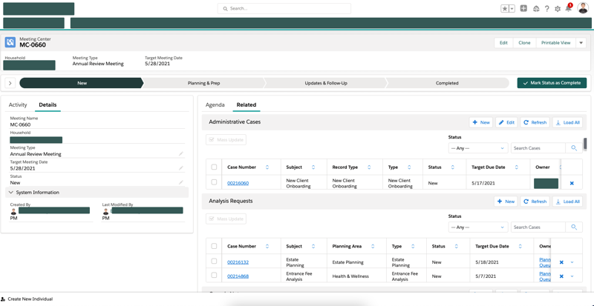Open more actions dropdown beside Printable View

pos(581,43)
